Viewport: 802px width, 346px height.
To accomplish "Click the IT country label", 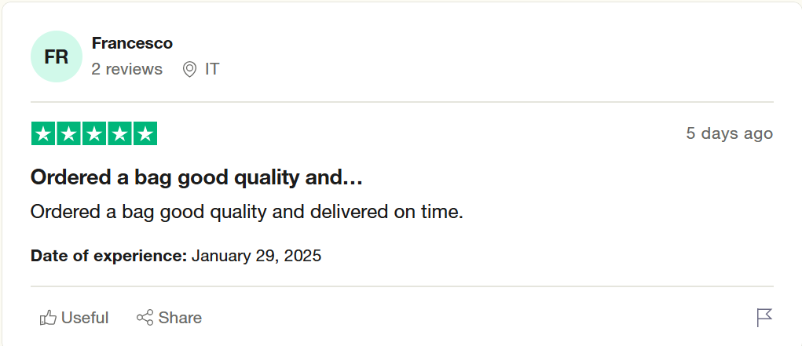I will pyautogui.click(x=212, y=69).
